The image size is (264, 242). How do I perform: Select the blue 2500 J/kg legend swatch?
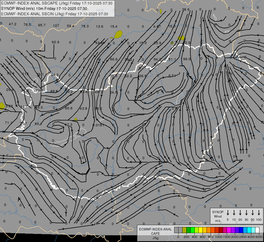(241, 230)
